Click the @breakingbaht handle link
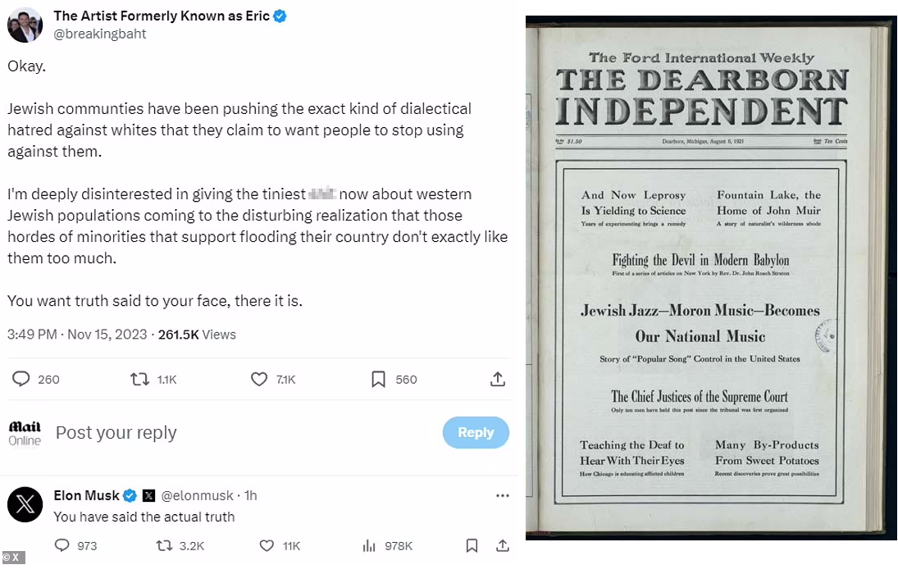This screenshot has width=898, height=574. [100, 34]
